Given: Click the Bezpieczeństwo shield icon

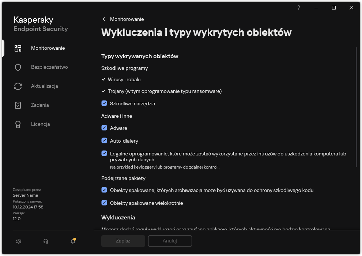Looking at the screenshot, I should pyautogui.click(x=18, y=67).
